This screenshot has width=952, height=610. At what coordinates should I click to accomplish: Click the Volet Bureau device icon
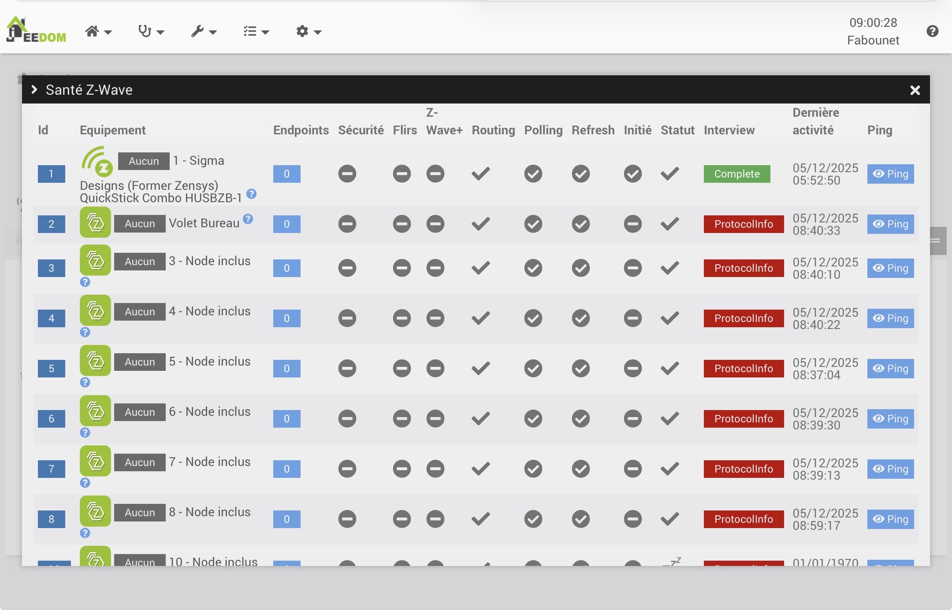[x=95, y=222]
